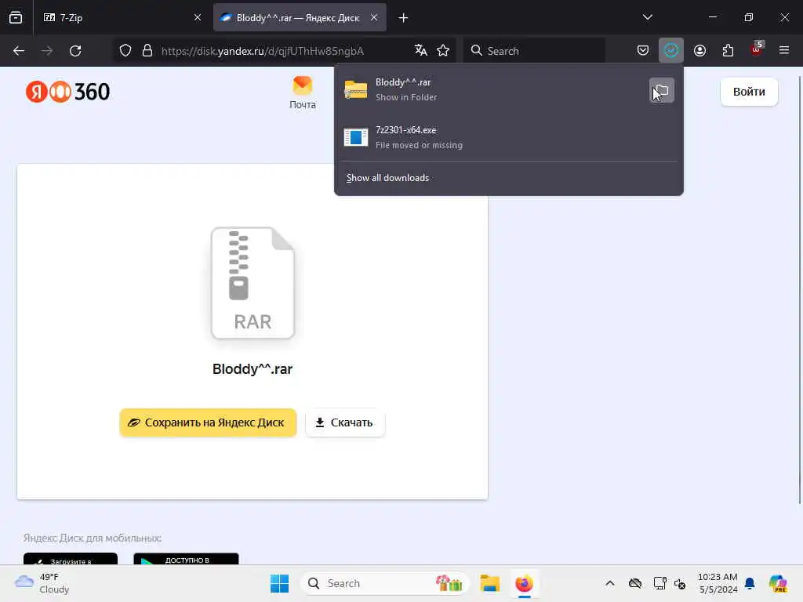Viewport: 803px width, 602px height.
Task: Open the Extensions puzzle icon
Action: tap(728, 51)
